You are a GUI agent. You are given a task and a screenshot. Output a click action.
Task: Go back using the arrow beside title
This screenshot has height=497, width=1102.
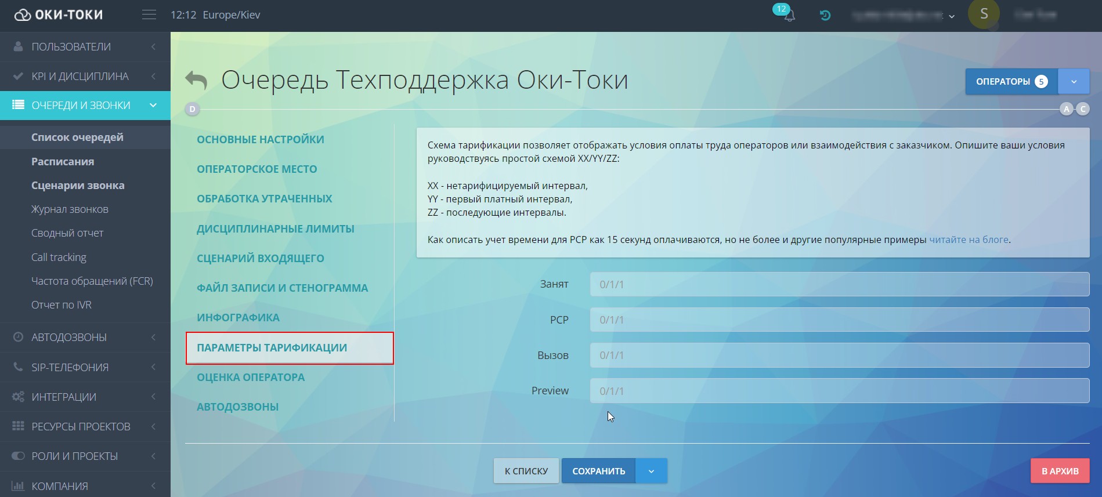[196, 81]
